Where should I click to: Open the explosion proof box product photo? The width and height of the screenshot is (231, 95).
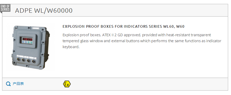tap(31, 47)
